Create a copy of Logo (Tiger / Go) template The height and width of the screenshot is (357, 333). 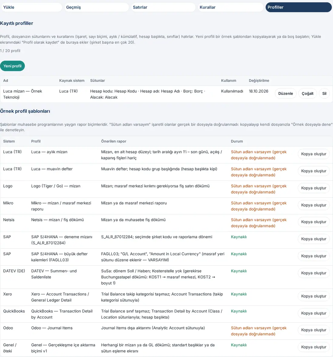pos(314,188)
